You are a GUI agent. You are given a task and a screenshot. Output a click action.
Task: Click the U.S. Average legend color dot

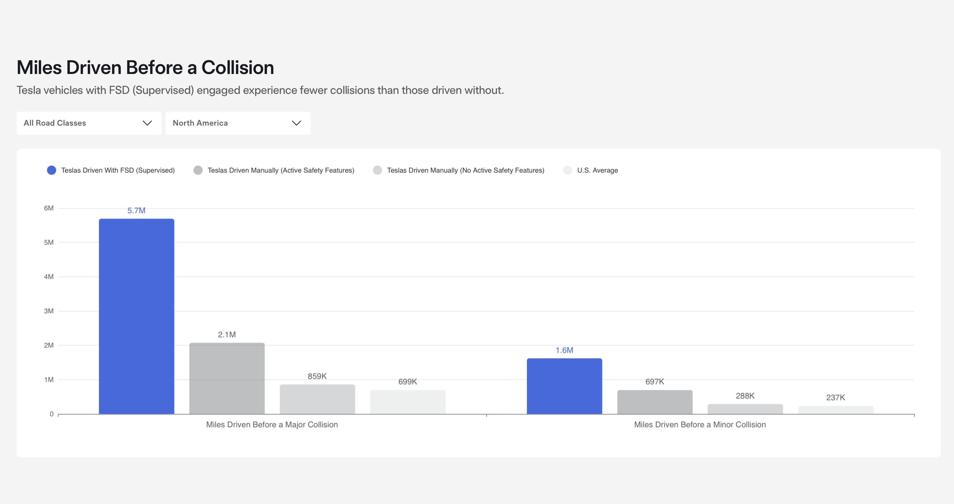567,170
